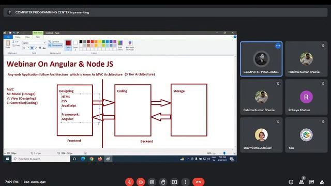Select Transparent text background option
The image size is (331, 186).
55,45
